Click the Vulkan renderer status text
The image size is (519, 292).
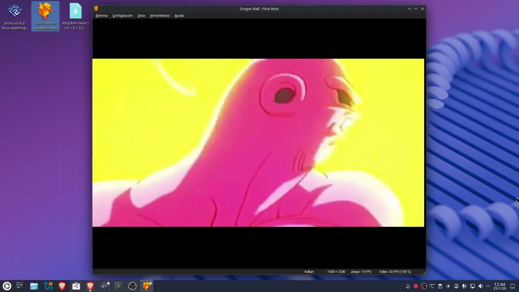point(309,272)
